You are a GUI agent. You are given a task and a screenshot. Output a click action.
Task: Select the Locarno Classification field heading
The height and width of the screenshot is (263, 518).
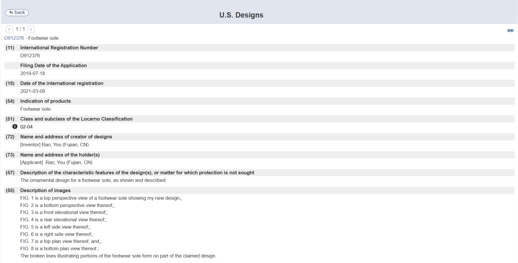(x=76, y=119)
